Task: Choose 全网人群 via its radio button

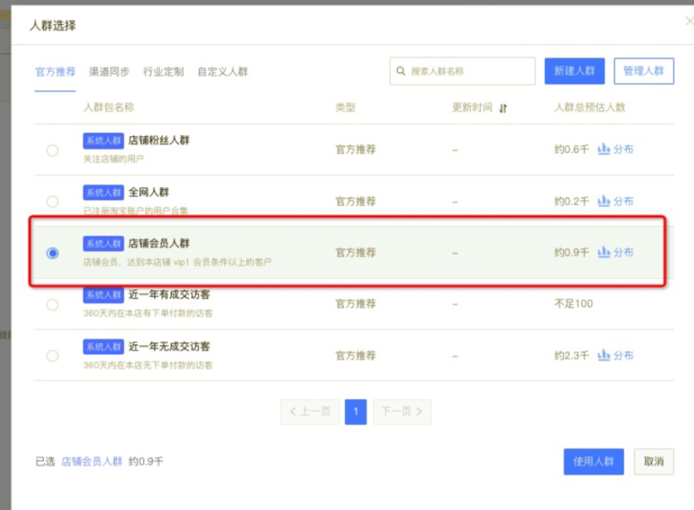Action: (53, 200)
